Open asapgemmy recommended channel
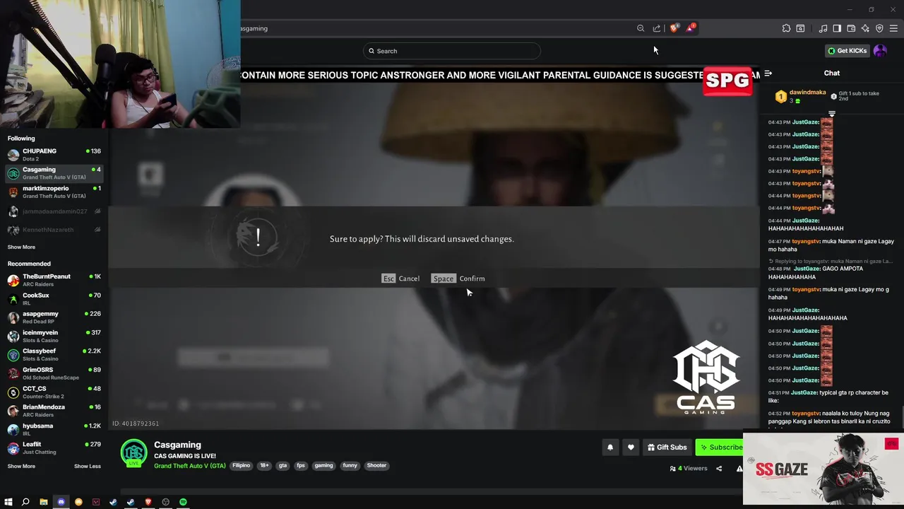Viewport: 904px width, 509px height. (x=54, y=317)
